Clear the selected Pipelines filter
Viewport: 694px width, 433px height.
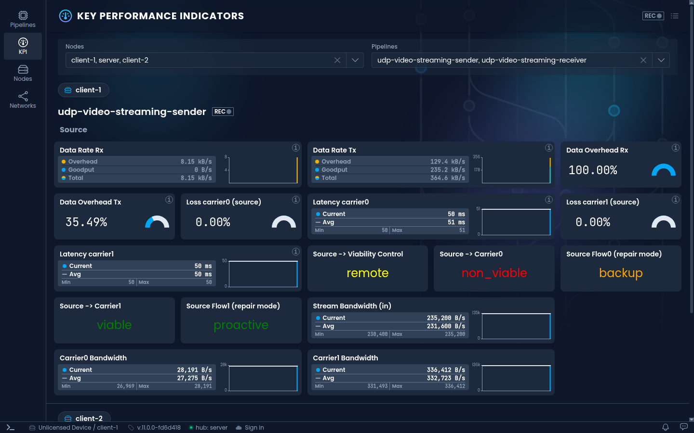pos(643,60)
